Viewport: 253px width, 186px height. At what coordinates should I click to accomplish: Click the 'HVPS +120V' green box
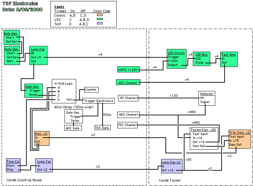pos(128,70)
